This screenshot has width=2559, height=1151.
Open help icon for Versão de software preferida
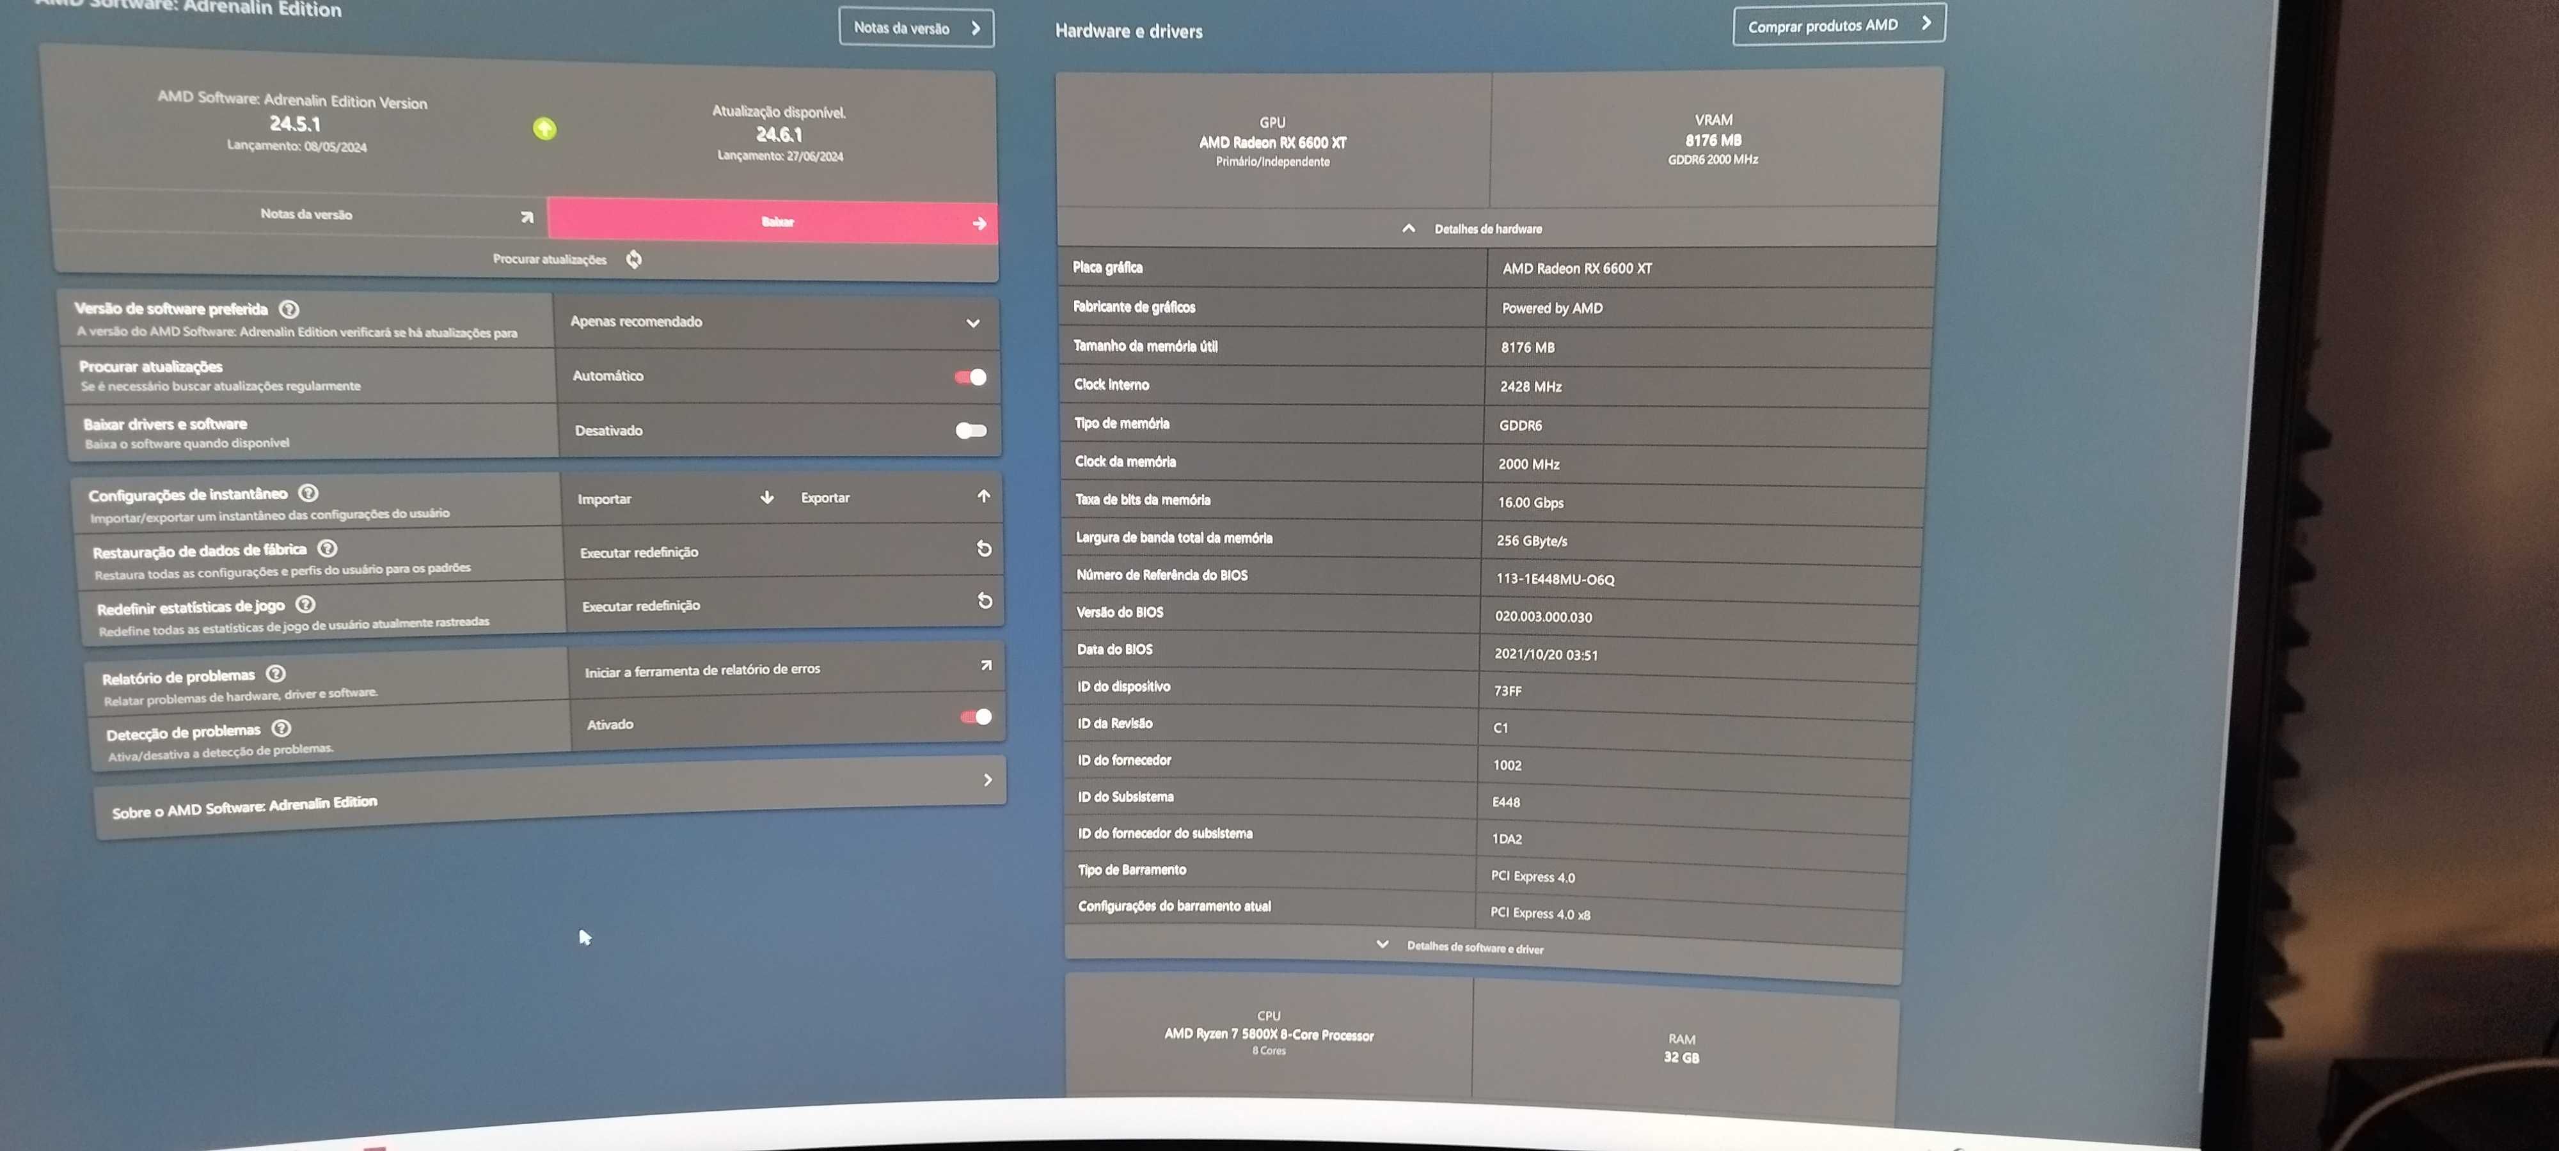[289, 309]
